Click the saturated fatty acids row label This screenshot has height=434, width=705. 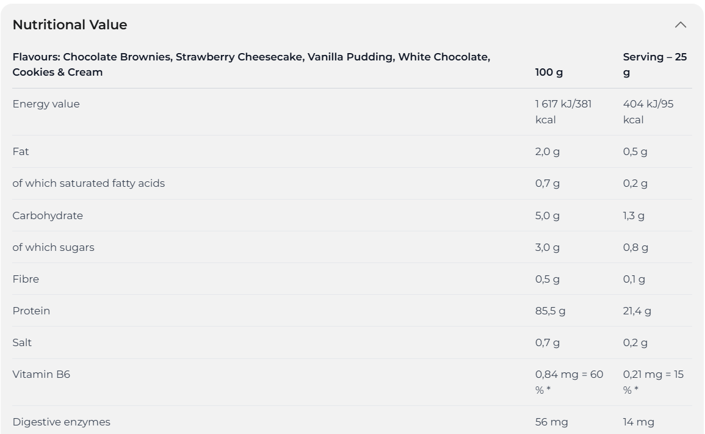click(x=89, y=184)
